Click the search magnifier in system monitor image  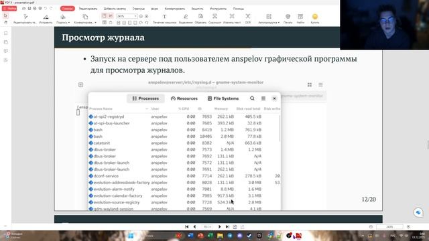252,98
